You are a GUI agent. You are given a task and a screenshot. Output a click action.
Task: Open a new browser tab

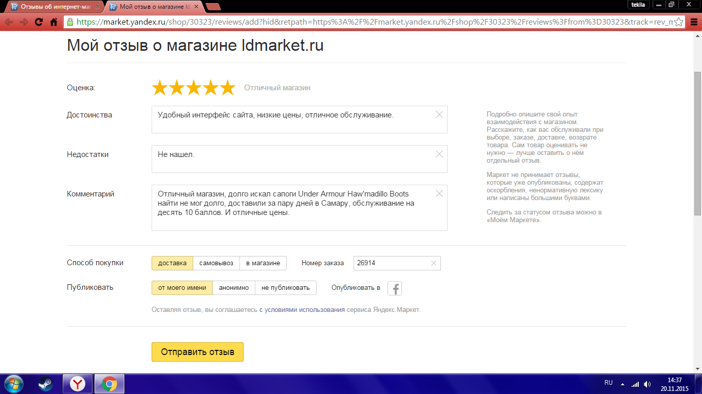point(213,7)
